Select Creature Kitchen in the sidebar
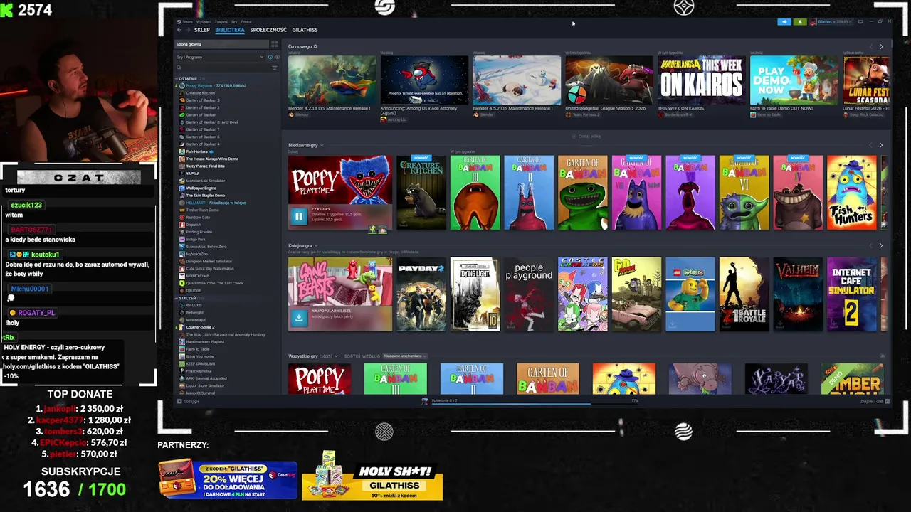Viewport: 911px width, 512px height. click(x=200, y=92)
